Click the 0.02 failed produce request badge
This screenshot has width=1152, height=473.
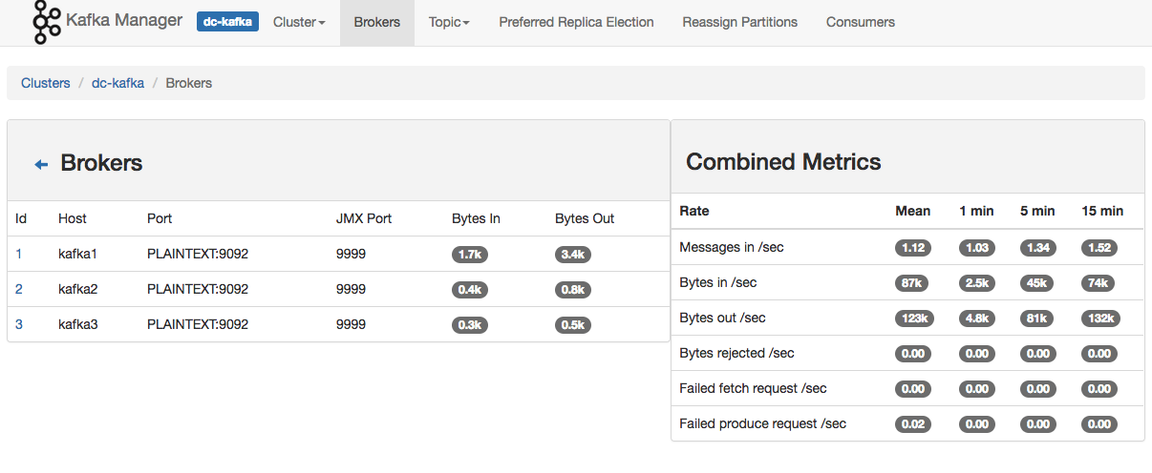pos(913,424)
